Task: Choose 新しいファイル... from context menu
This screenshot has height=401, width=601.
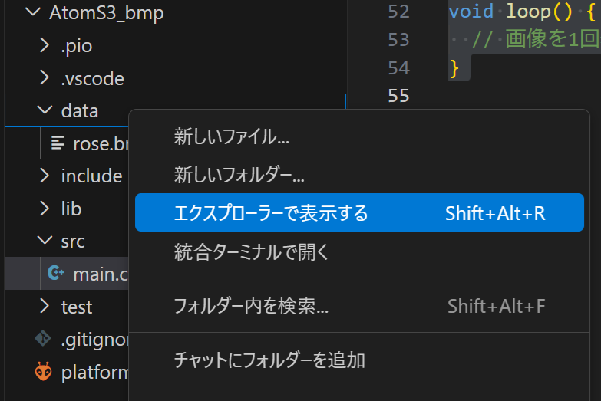Action: tap(231, 137)
